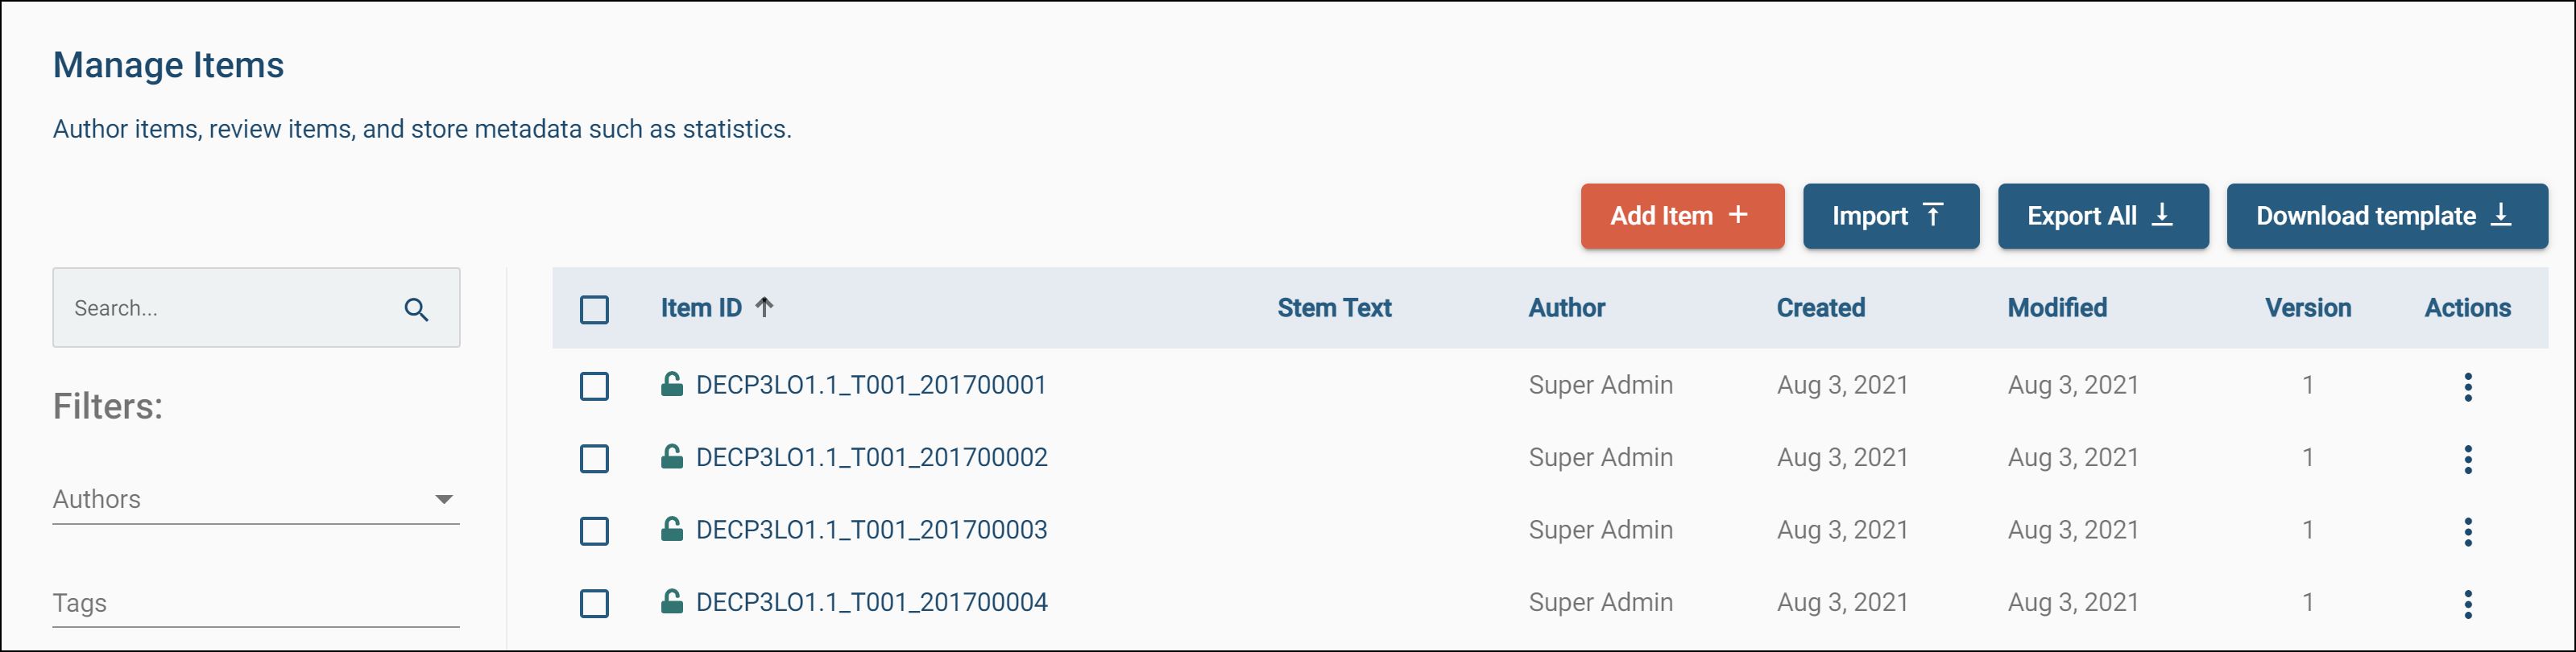Open the Tags filter field
This screenshot has width=2576, height=652.
pos(255,603)
